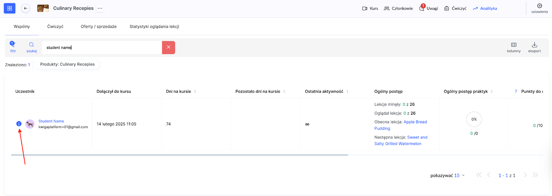Clear the search field with red X
Screen dimensions: 552x196
pyautogui.click(x=168, y=48)
